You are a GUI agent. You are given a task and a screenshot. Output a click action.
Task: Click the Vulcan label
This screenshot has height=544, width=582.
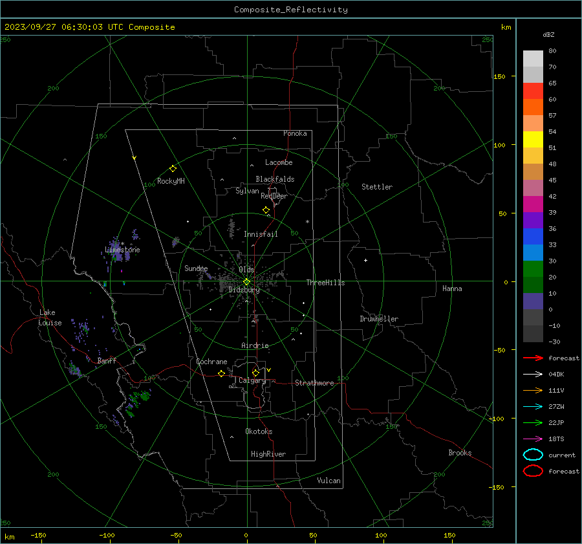[329, 481]
